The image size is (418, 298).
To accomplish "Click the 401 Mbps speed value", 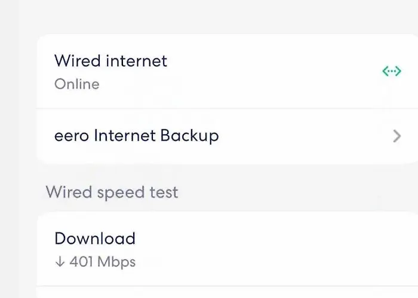I will point(102,262).
